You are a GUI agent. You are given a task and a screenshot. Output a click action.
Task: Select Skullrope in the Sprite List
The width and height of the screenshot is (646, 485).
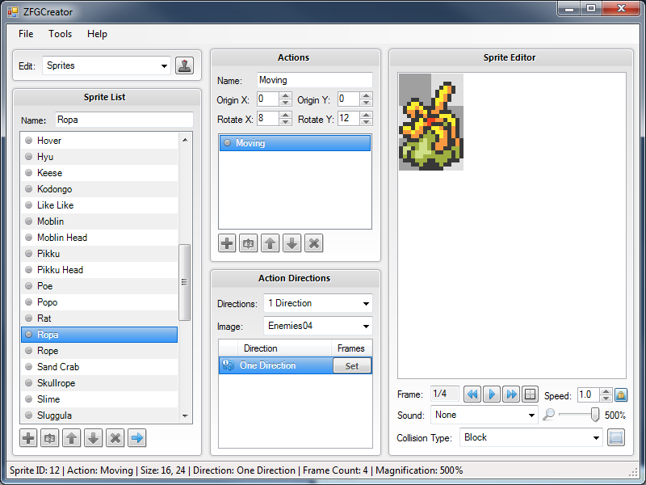coord(99,383)
